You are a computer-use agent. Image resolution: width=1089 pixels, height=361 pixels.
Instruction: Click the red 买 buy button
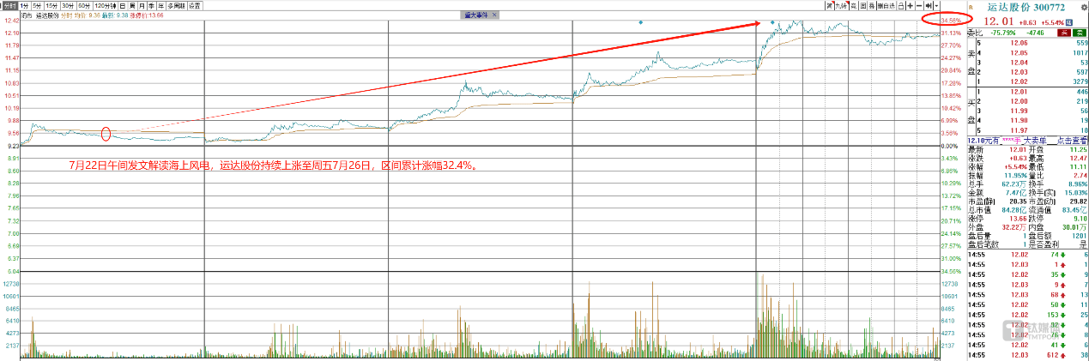point(1064,33)
